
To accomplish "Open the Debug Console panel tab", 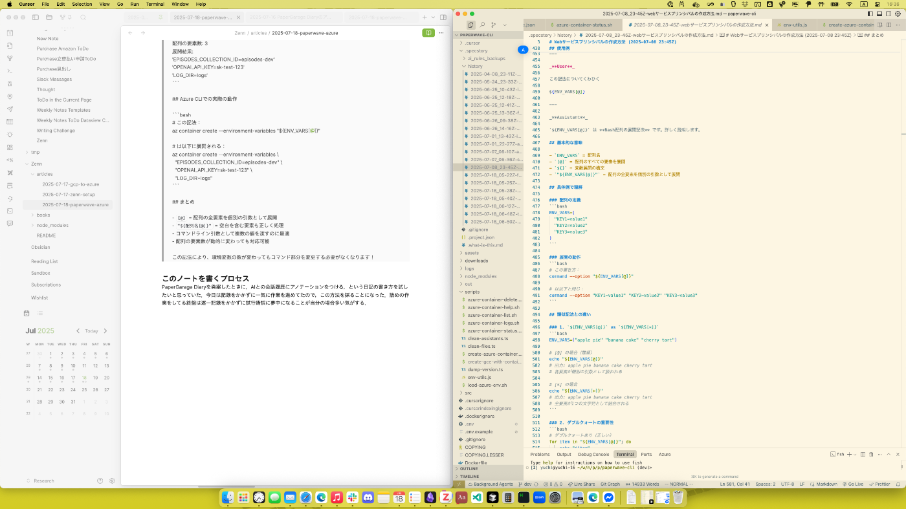I will pyautogui.click(x=593, y=455).
